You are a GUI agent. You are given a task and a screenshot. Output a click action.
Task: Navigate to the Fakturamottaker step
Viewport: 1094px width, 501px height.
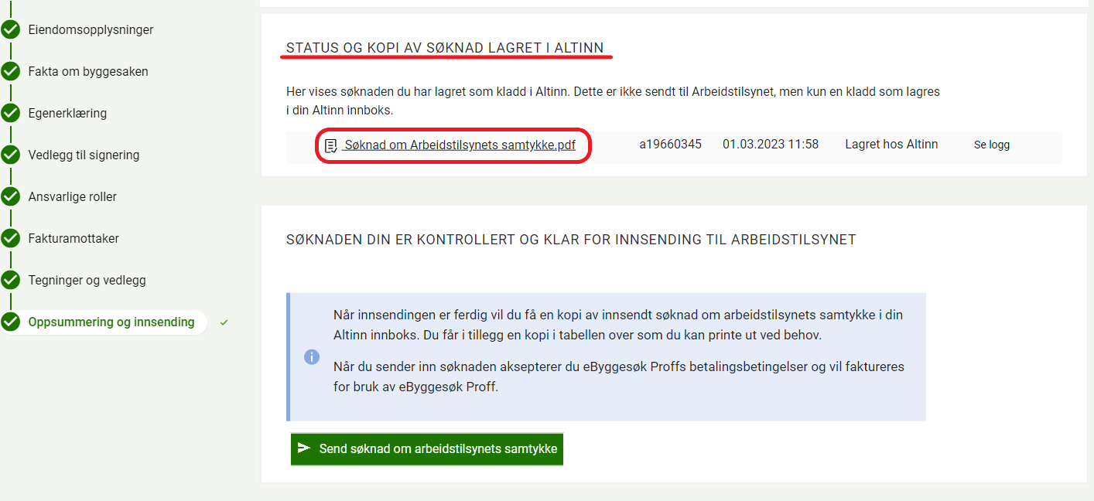(x=74, y=239)
